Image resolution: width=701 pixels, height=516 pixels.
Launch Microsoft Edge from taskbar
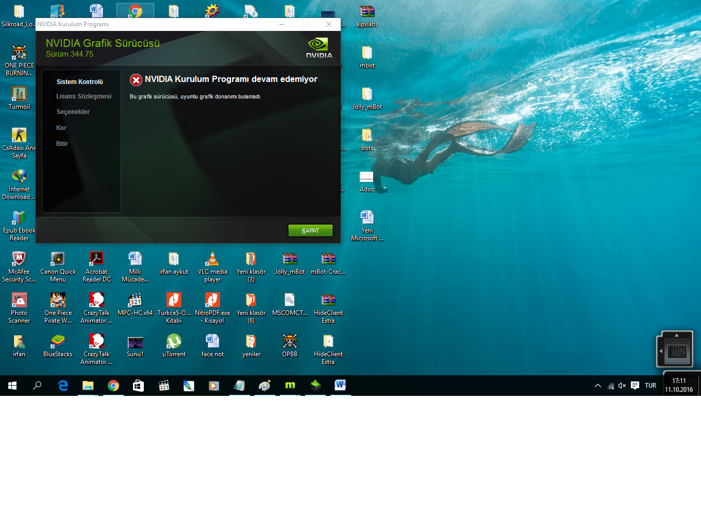63,386
